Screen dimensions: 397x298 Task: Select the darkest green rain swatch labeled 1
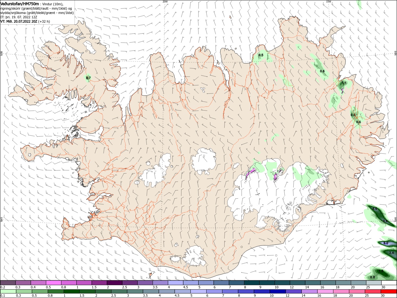tap(71, 291)
